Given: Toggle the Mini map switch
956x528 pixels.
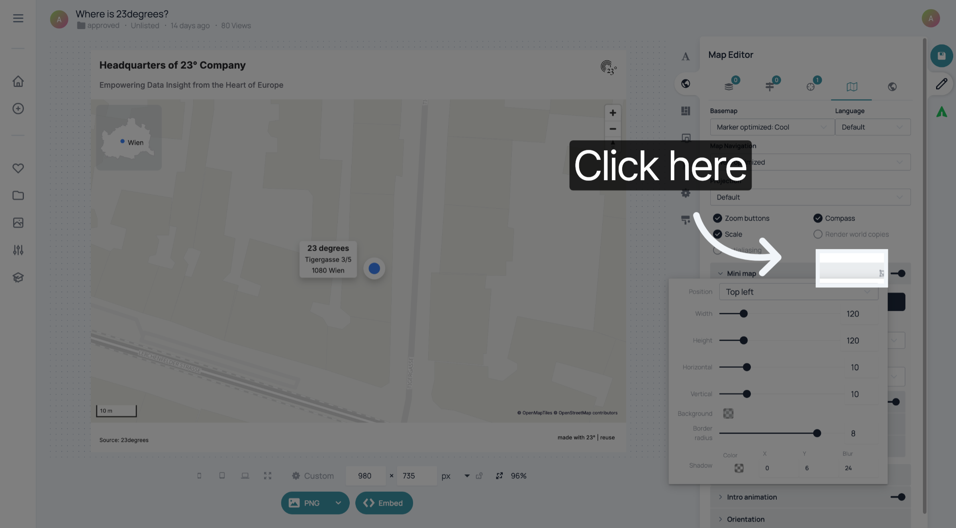Looking at the screenshot, I should coord(898,273).
